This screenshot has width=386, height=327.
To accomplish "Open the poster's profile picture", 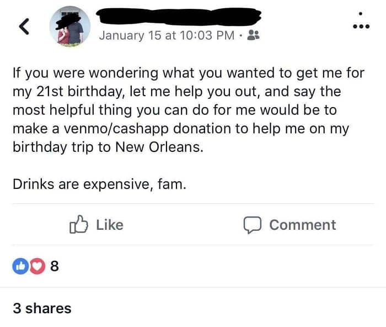I will 69,27.
